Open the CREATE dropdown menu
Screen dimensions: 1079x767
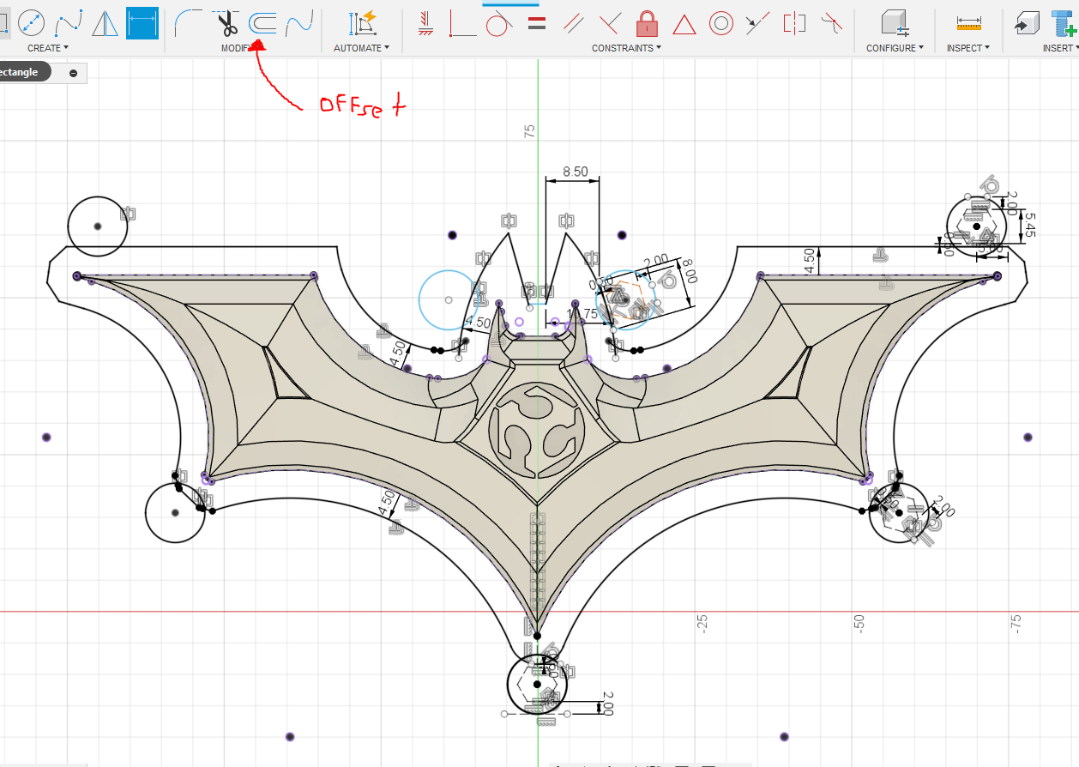(x=47, y=48)
